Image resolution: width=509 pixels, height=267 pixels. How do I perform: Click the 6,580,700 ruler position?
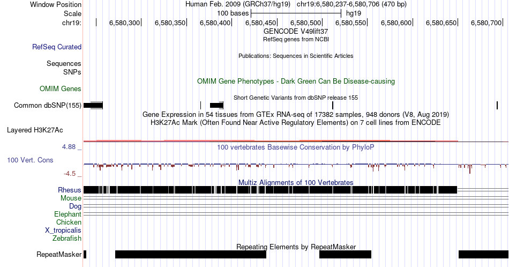pyautogui.click(x=486, y=23)
